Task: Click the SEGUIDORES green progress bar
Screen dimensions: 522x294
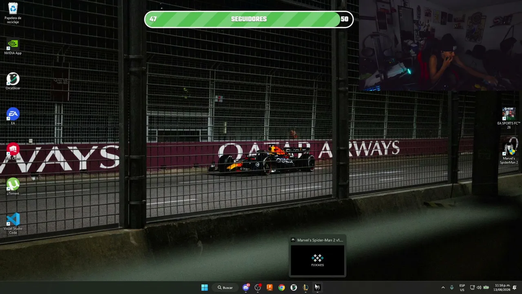Action: point(249,19)
